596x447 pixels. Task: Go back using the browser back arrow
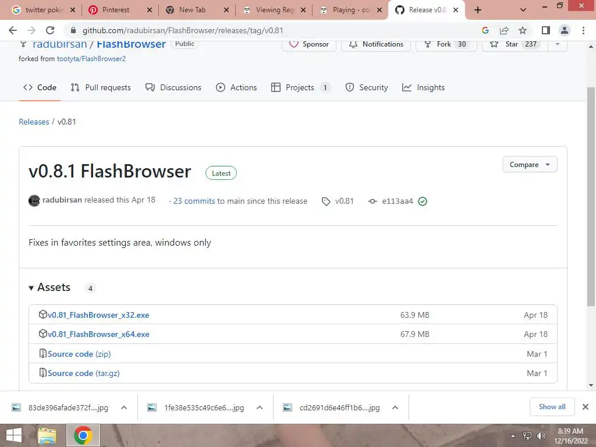pos(13,30)
